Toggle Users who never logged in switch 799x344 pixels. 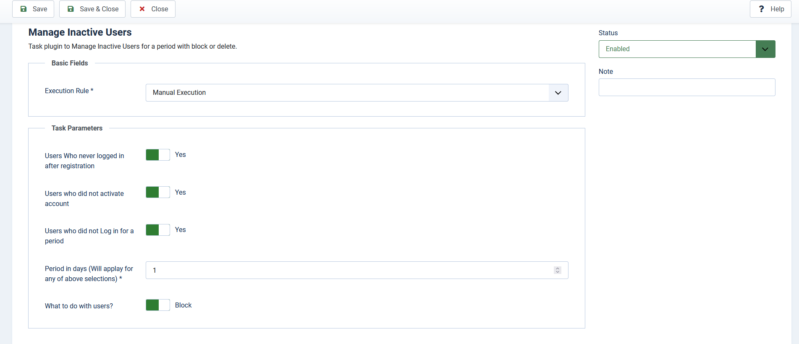[158, 155]
